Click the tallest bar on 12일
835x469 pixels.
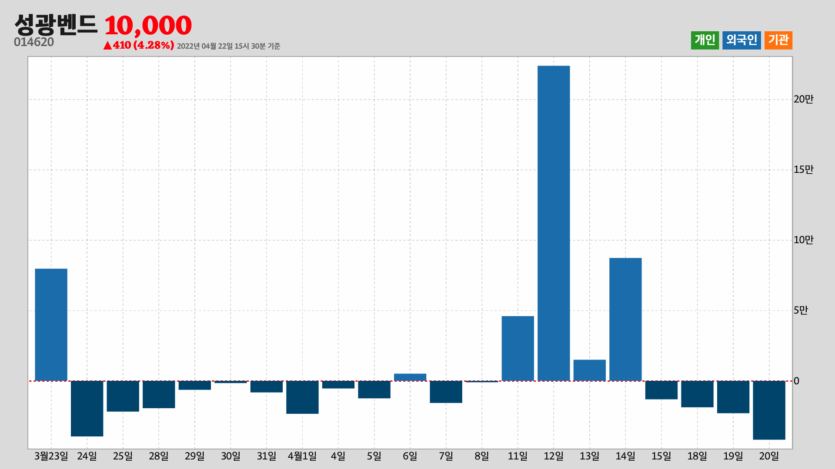pyautogui.click(x=554, y=223)
